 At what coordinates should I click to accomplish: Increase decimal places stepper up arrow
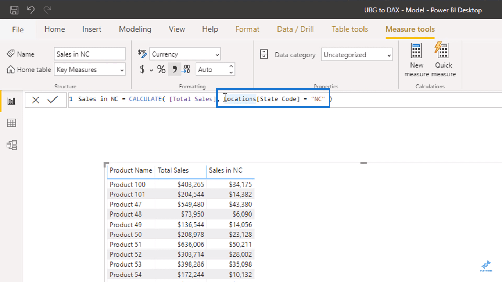point(231,66)
